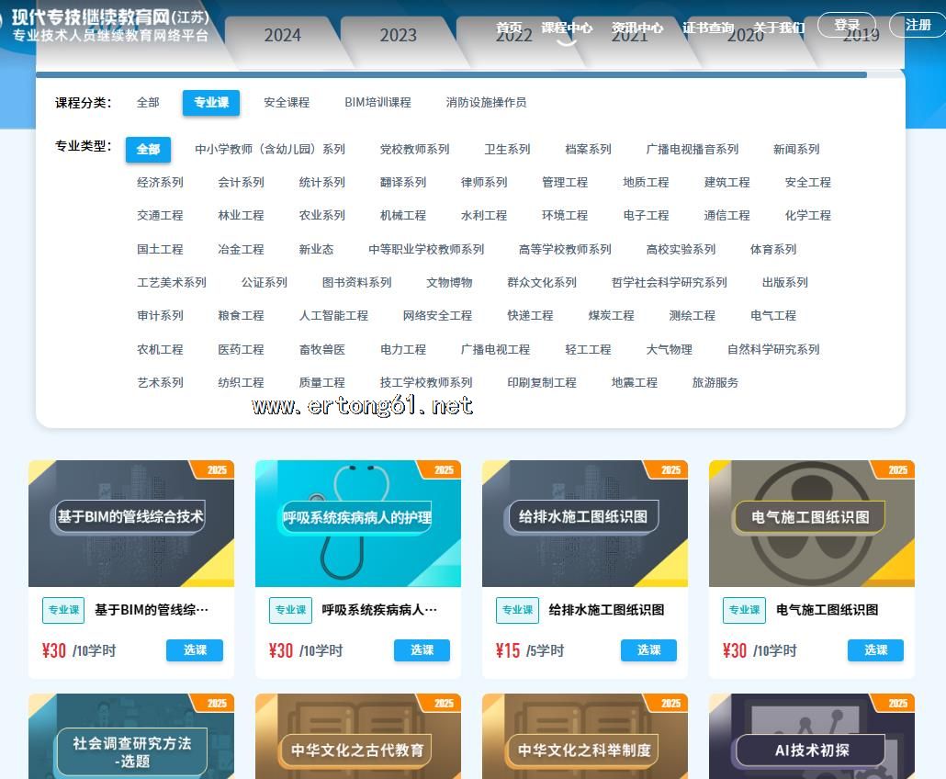
Task: Click the 注册 register button
Action: 918,26
